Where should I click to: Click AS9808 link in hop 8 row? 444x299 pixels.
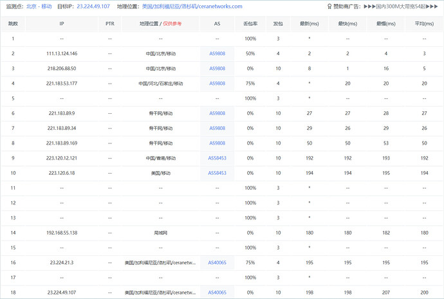pos(217,143)
